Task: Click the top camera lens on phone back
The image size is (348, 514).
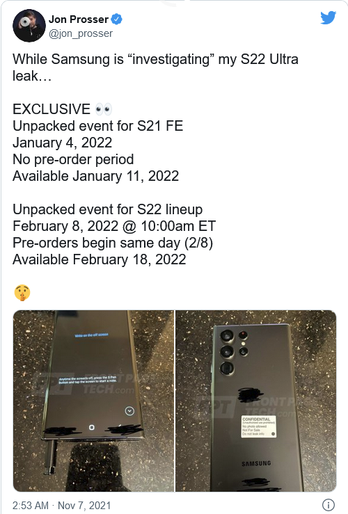Action: point(228,336)
